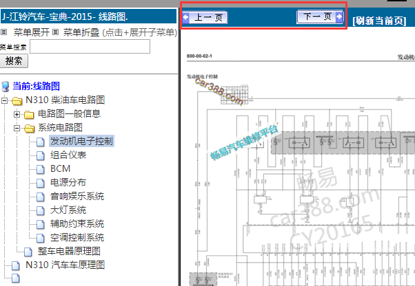Click the left arrow on 上一页 button

tap(186, 18)
